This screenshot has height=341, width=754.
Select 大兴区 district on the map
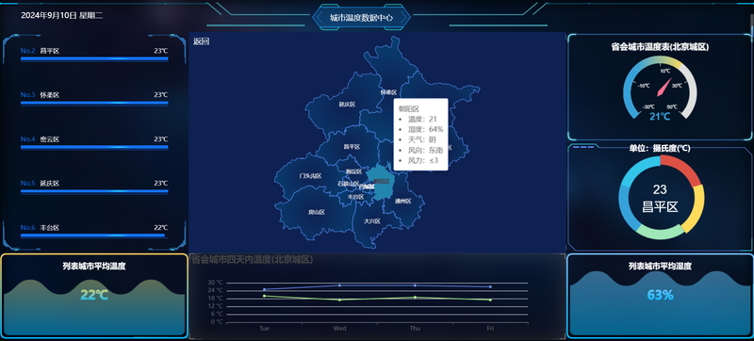371,221
